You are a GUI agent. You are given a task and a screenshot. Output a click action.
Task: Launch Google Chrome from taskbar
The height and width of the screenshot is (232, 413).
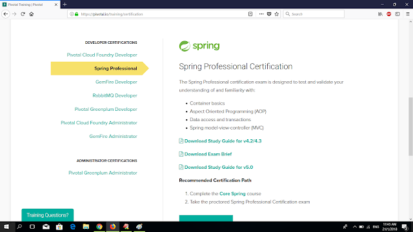click(99, 227)
